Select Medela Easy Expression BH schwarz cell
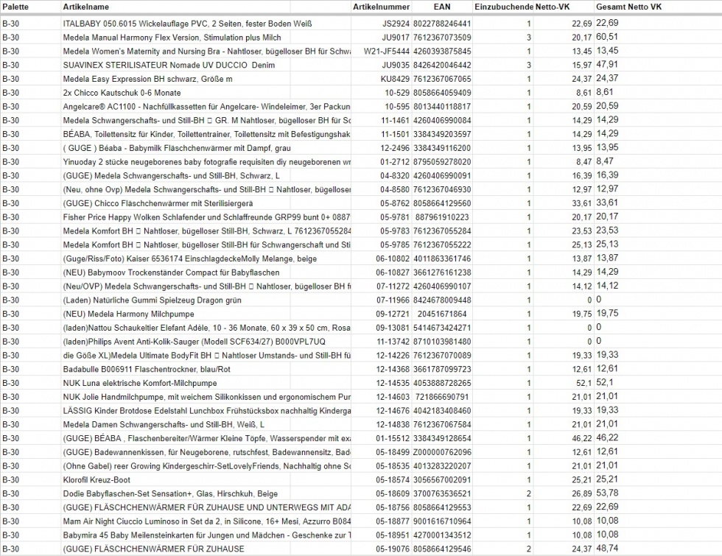Image resolution: width=722 pixels, height=556 pixels. 148,79
